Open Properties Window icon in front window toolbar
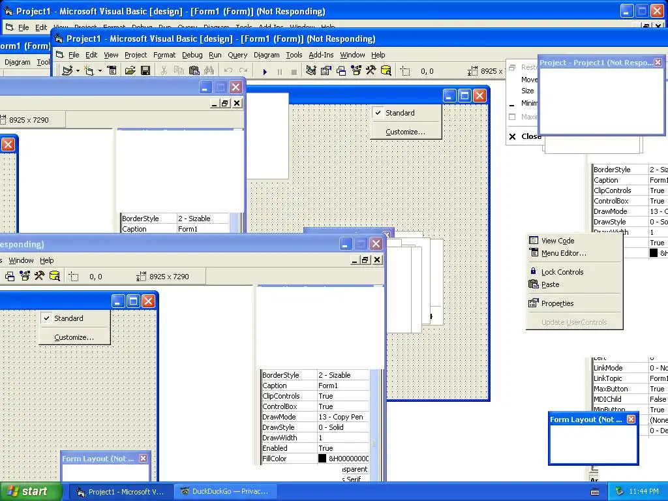The image size is (668, 501). point(326,70)
